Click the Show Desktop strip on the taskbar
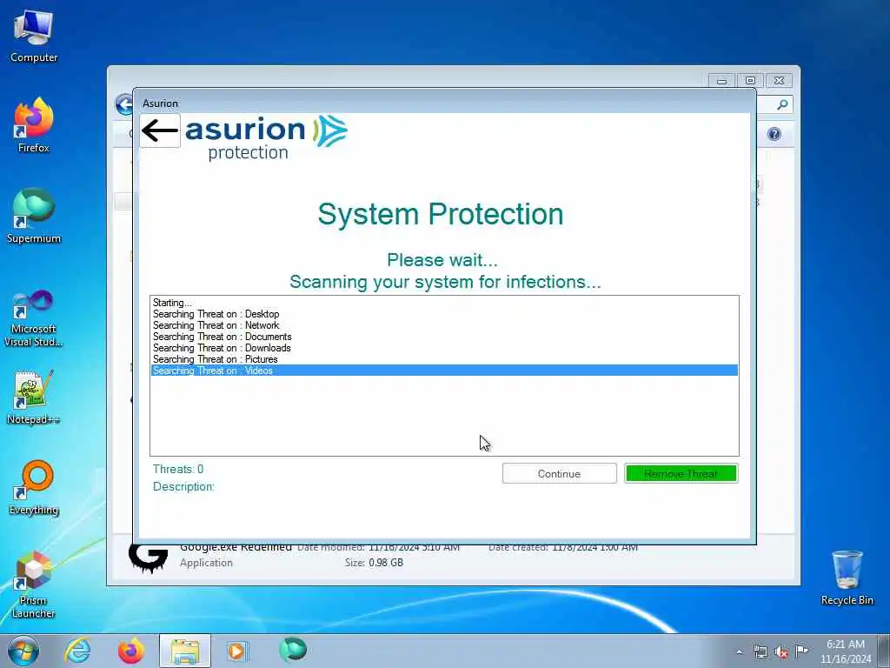 884,651
